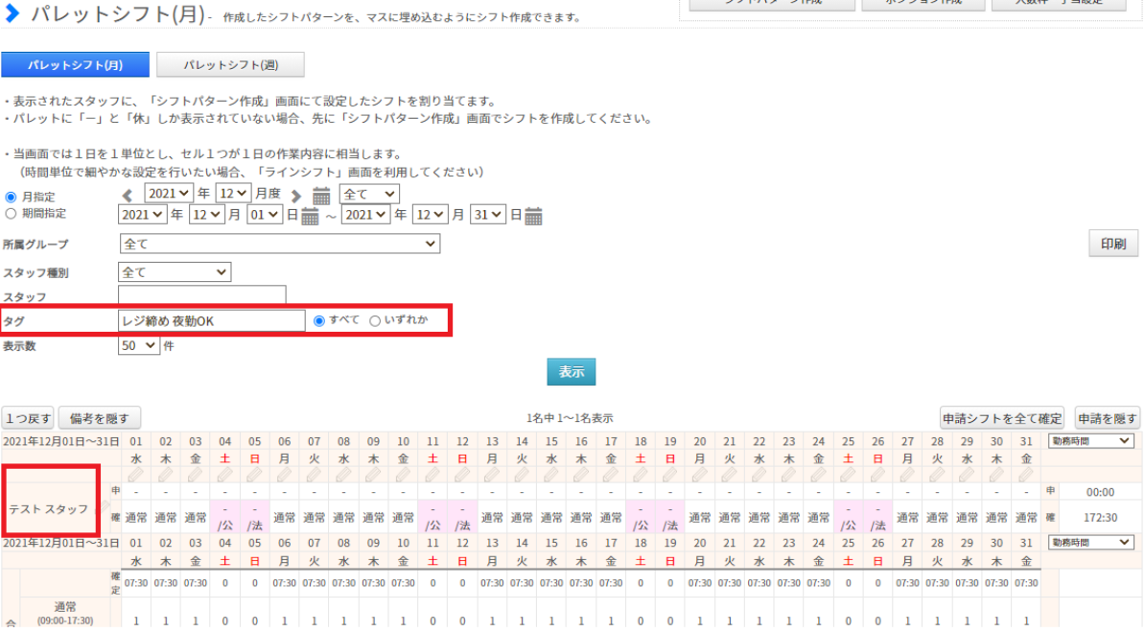Open calendar picker for period end date
Image resolution: width=1145 pixels, height=632 pixels.
533,216
